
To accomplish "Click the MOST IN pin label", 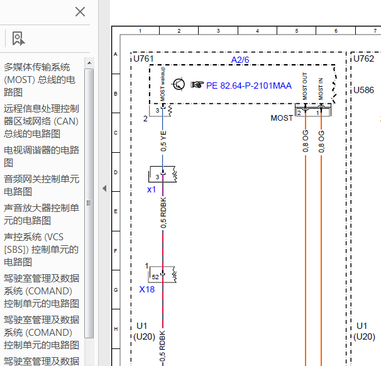I will [x=321, y=89].
